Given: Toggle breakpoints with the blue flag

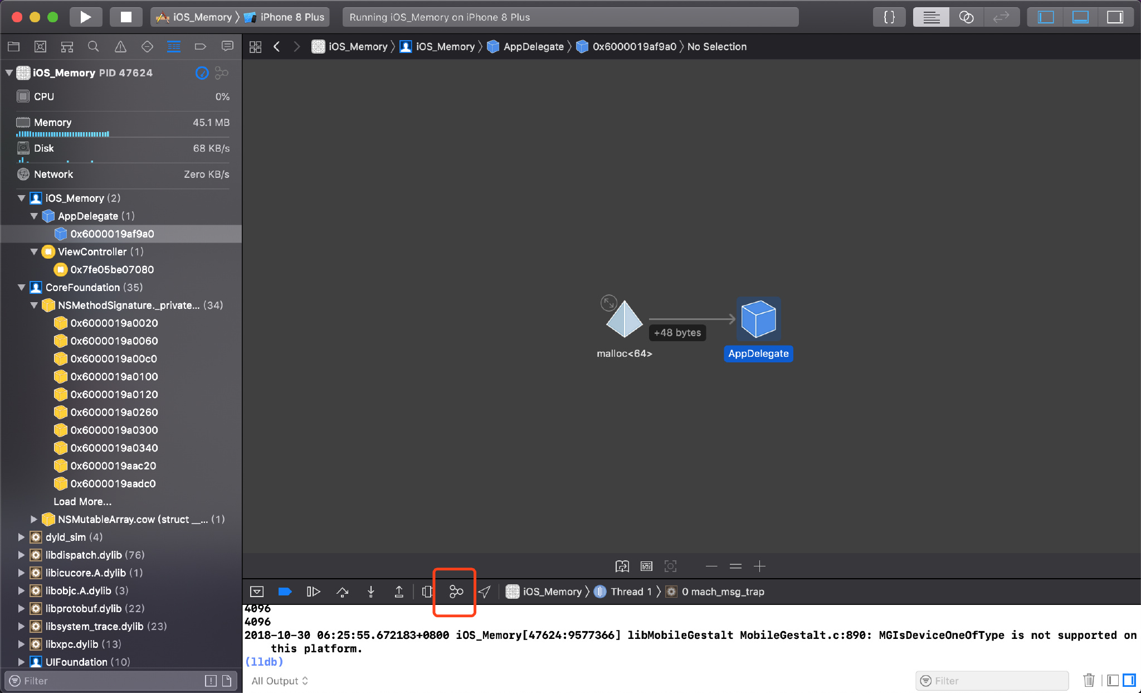Looking at the screenshot, I should pos(285,592).
